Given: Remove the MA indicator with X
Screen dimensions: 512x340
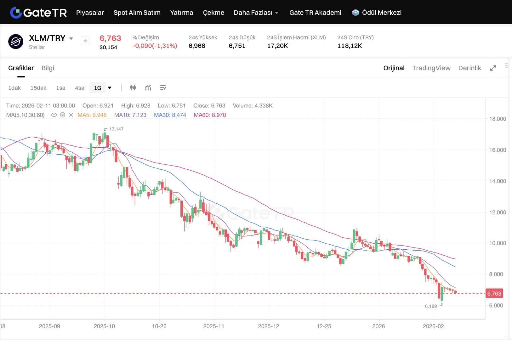Looking at the screenshot, I should [x=71, y=115].
